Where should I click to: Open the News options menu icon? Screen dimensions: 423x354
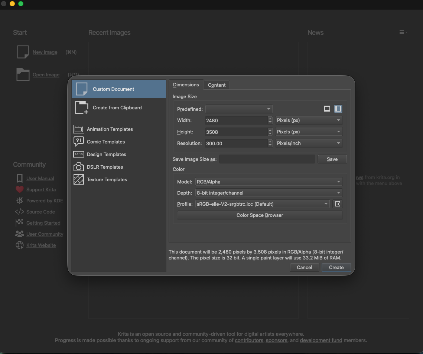pos(403,32)
